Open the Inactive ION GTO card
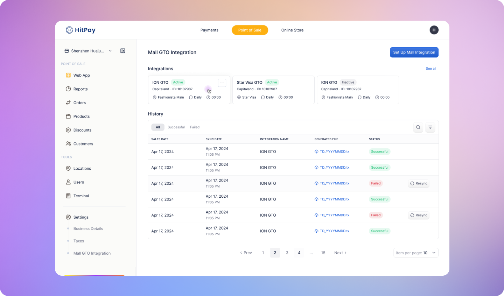Viewport: 504px width, 296px height. (x=358, y=90)
